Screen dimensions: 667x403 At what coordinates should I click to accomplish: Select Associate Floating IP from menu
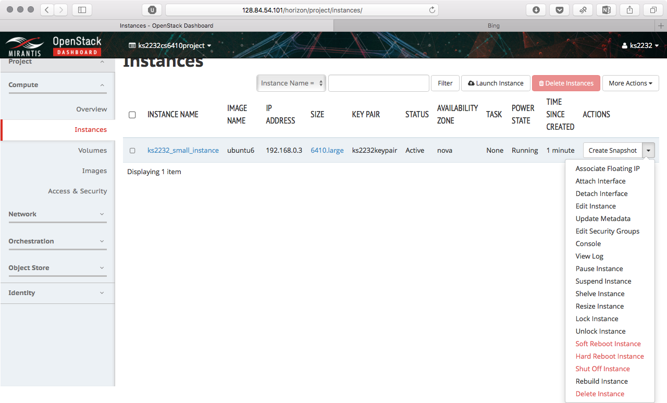[x=607, y=169]
